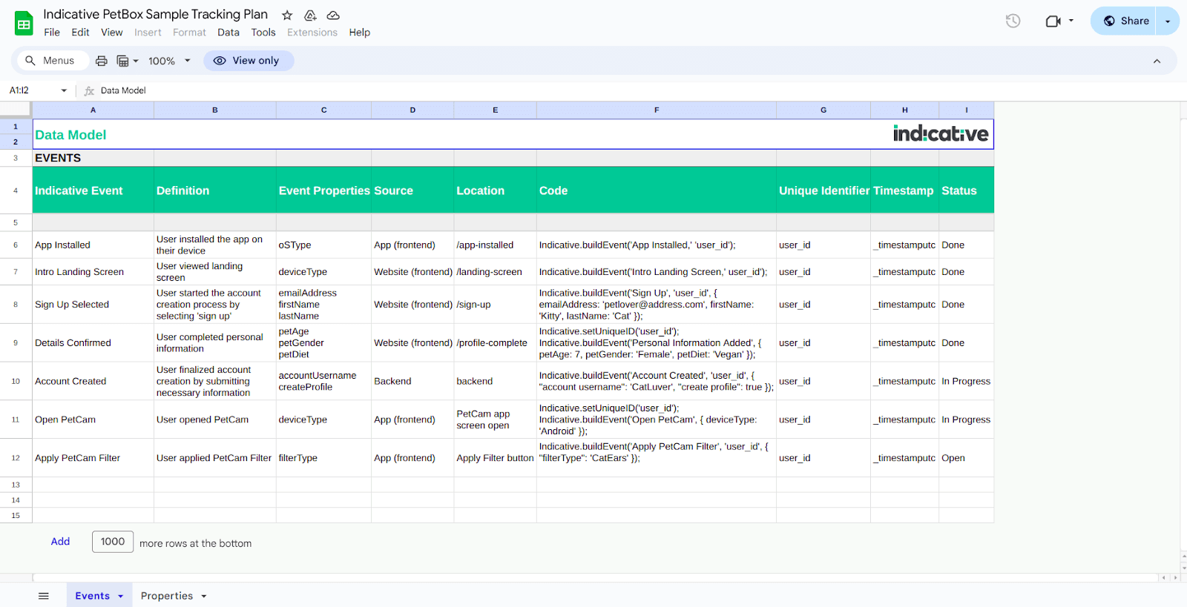Open the Format menu
The height and width of the screenshot is (607, 1187).
click(x=189, y=33)
